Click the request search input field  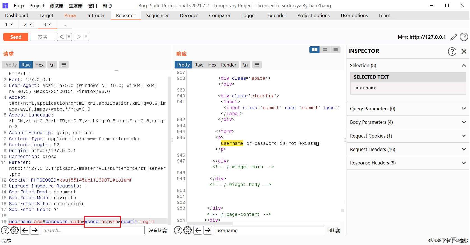point(93,230)
